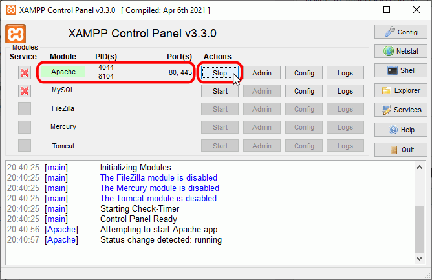Click FileZilla Config button
Viewport: 432px width, 280px height.
point(304,109)
